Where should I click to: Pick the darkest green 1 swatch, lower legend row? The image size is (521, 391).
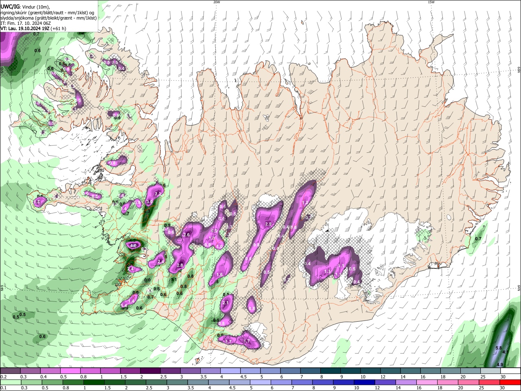tap(94, 382)
